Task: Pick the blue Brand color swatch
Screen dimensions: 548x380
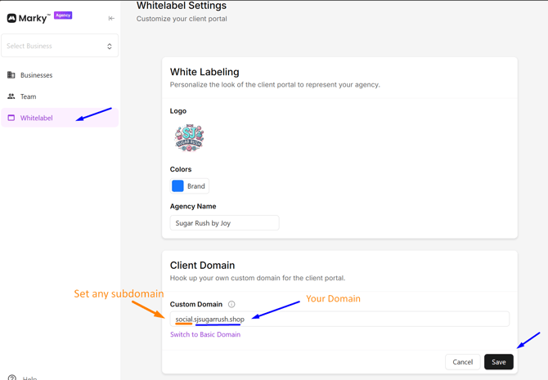Action: [177, 186]
